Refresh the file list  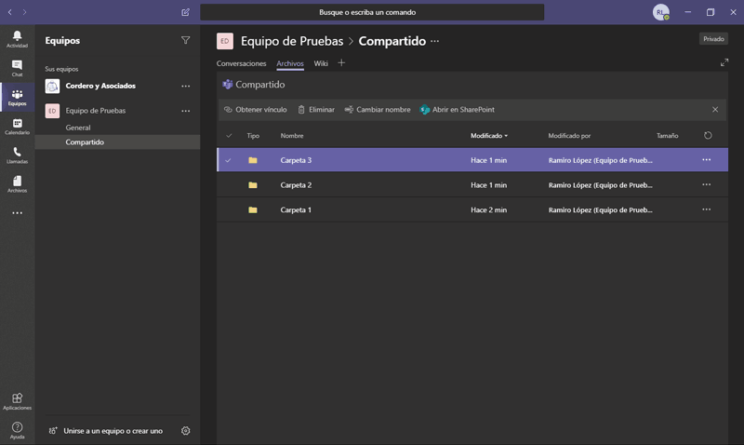click(x=708, y=135)
